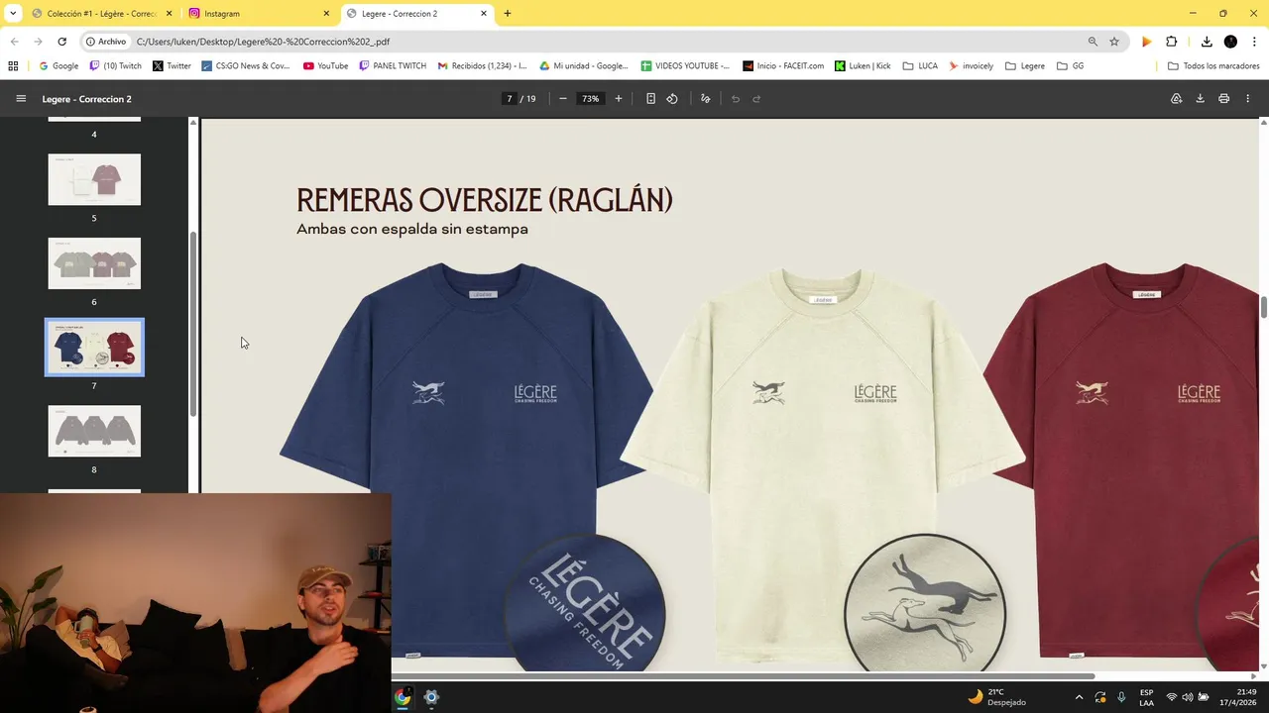The height and width of the screenshot is (713, 1269).
Task: Click the address bar URL
Action: click(263, 42)
